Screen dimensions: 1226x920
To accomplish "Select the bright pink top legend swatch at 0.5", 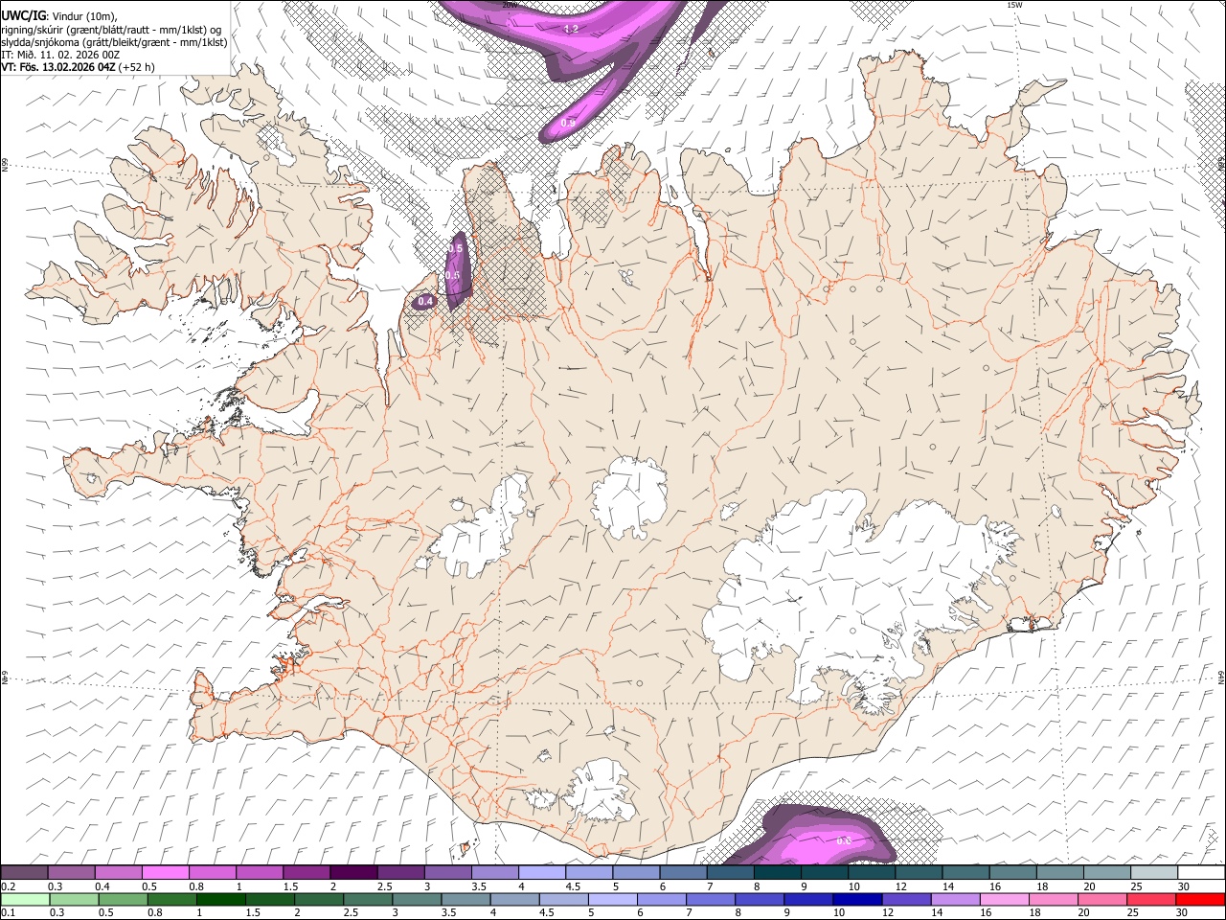I will pyautogui.click(x=165, y=872).
